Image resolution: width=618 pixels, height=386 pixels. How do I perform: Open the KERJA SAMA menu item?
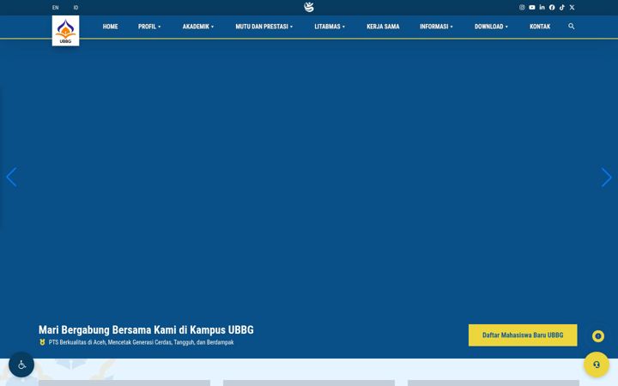click(x=383, y=27)
